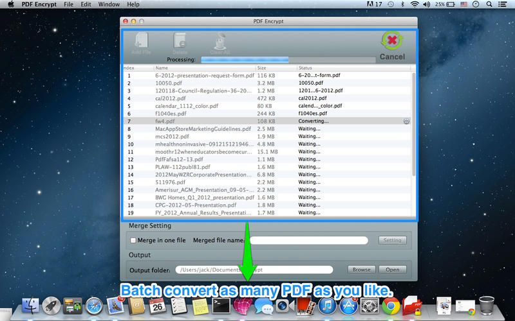Click the Open output folder button
The width and height of the screenshot is (515, 321).
point(393,270)
